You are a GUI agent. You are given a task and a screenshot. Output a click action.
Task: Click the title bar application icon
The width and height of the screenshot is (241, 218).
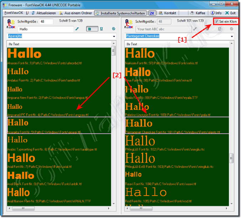point(5,5)
